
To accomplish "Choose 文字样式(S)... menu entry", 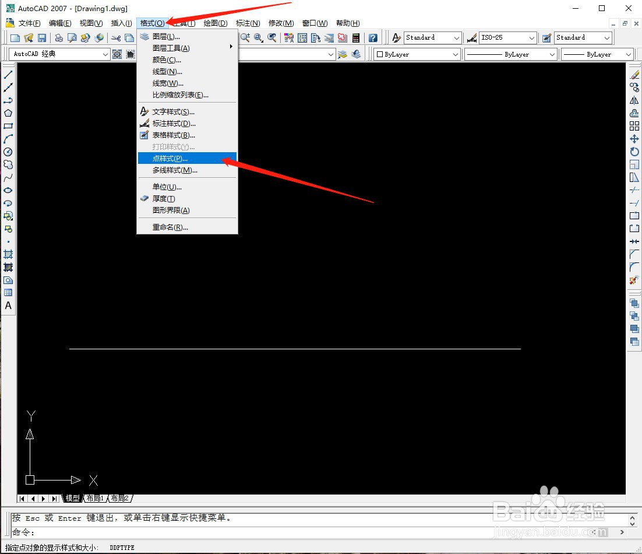I will pos(187,111).
